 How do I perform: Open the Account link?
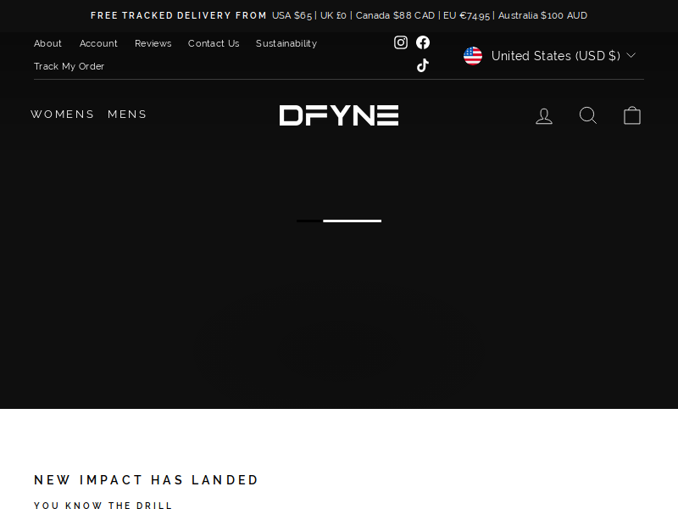click(98, 43)
